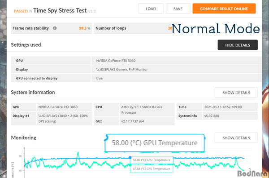Expand System information with SHOW DETAILS
The width and height of the screenshot is (269, 178).
(236, 93)
